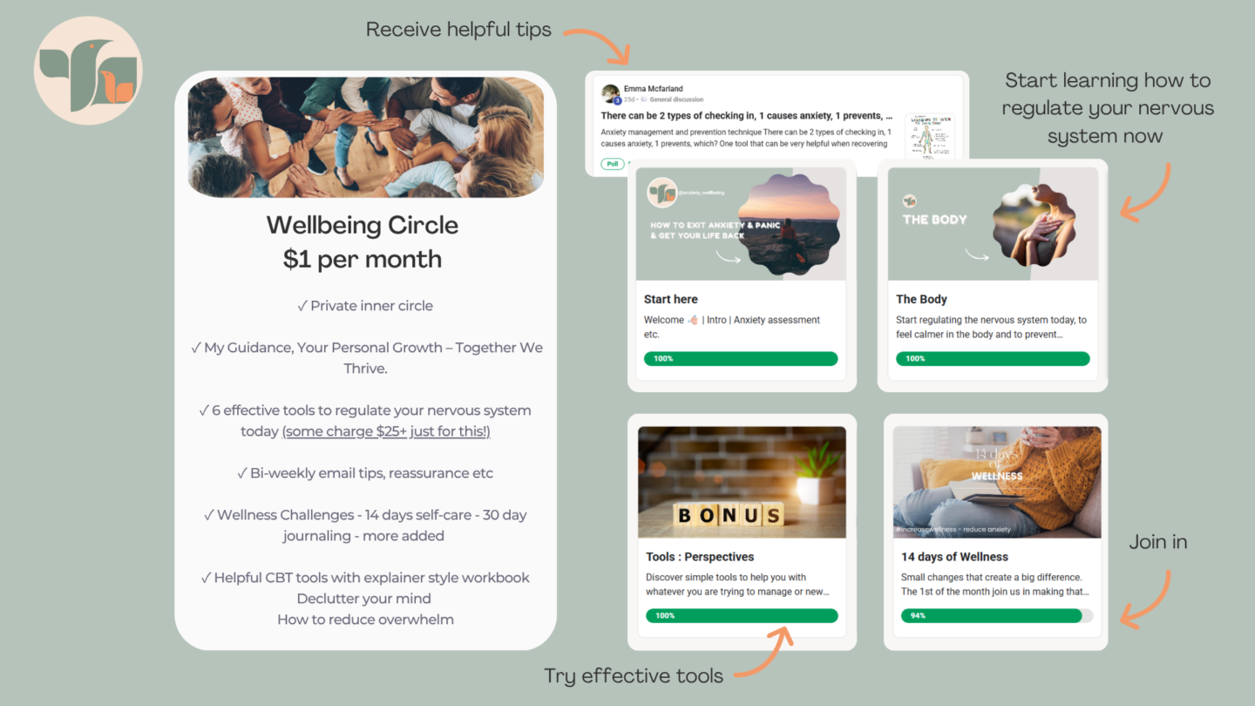1255x706 pixels.
Task: Select the Tools : Perspectives course title
Action: click(700, 557)
